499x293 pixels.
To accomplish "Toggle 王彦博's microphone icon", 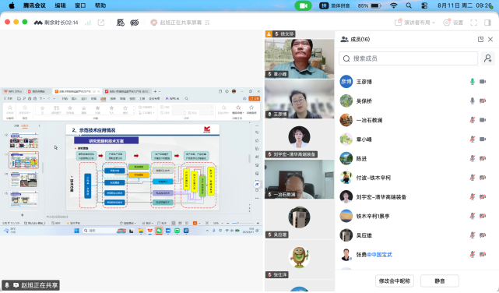I will point(473,82).
